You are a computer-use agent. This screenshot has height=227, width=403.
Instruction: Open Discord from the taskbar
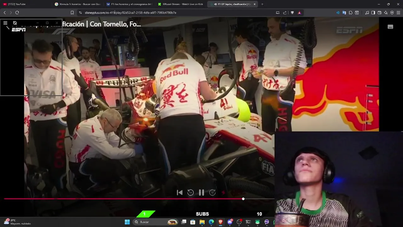[x=230, y=222]
